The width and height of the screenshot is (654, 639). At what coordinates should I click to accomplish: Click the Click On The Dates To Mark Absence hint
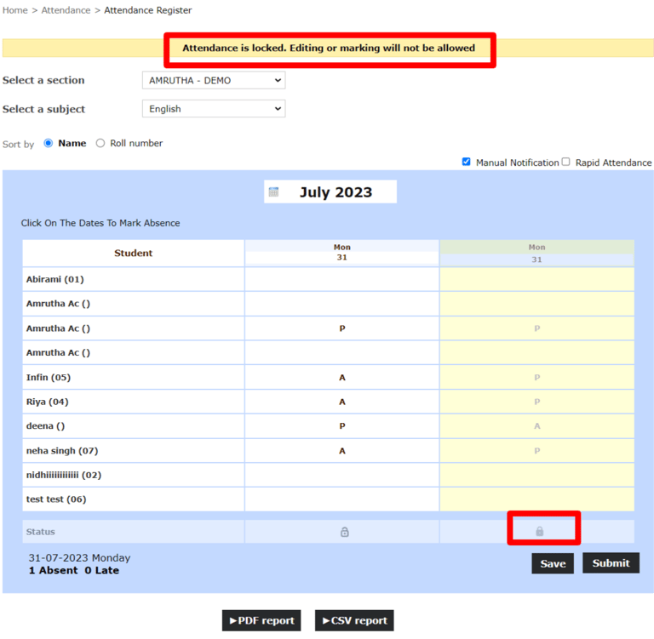[100, 223]
